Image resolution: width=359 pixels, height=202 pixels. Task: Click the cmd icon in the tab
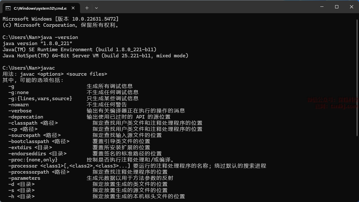8,8
